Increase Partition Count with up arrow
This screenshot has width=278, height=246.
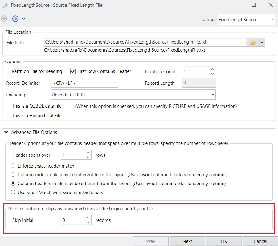(212, 69)
